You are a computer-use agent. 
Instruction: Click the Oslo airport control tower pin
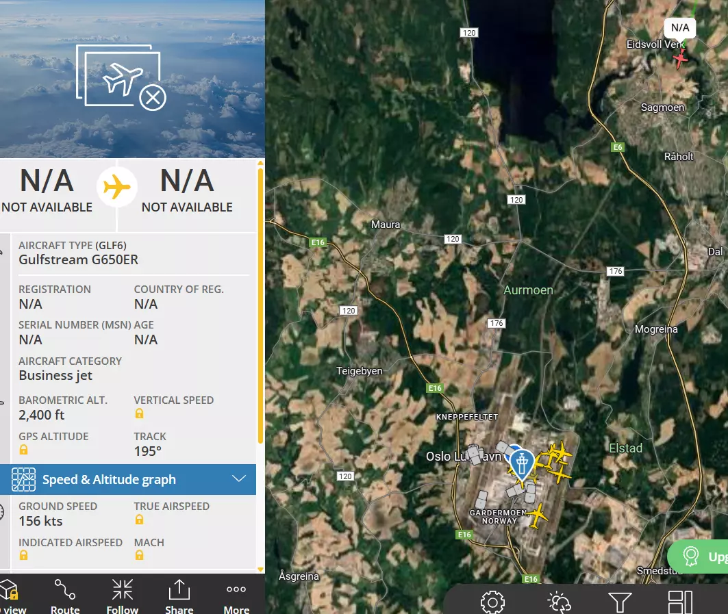pyautogui.click(x=522, y=465)
